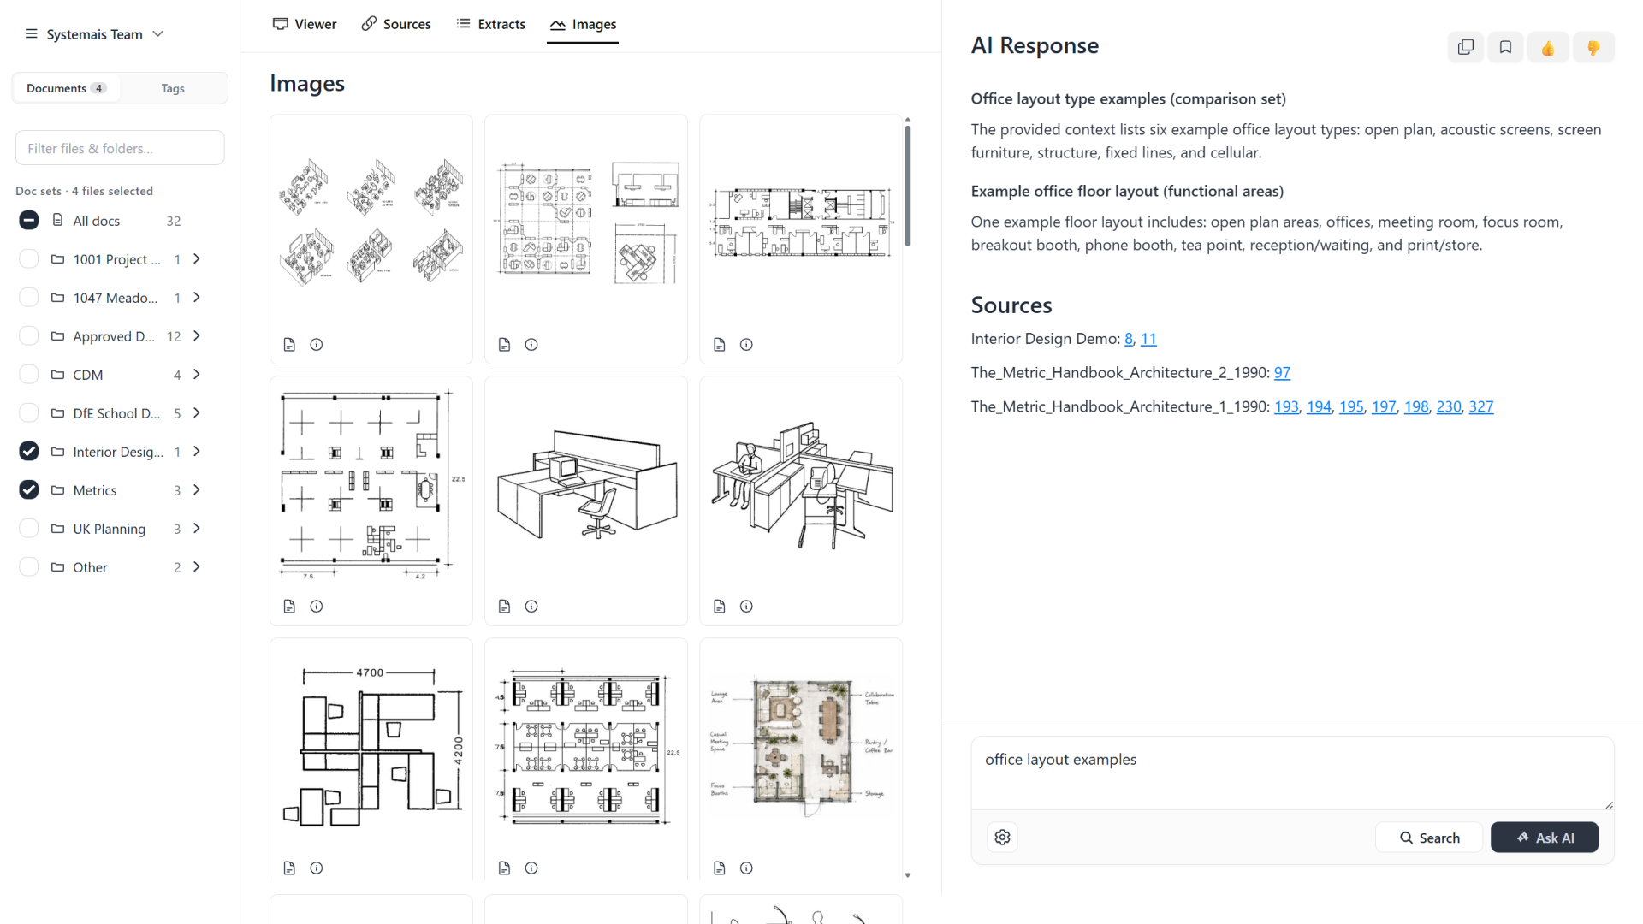Switch to the Viewer tab
Image resolution: width=1643 pixels, height=924 pixels.
[x=305, y=24]
